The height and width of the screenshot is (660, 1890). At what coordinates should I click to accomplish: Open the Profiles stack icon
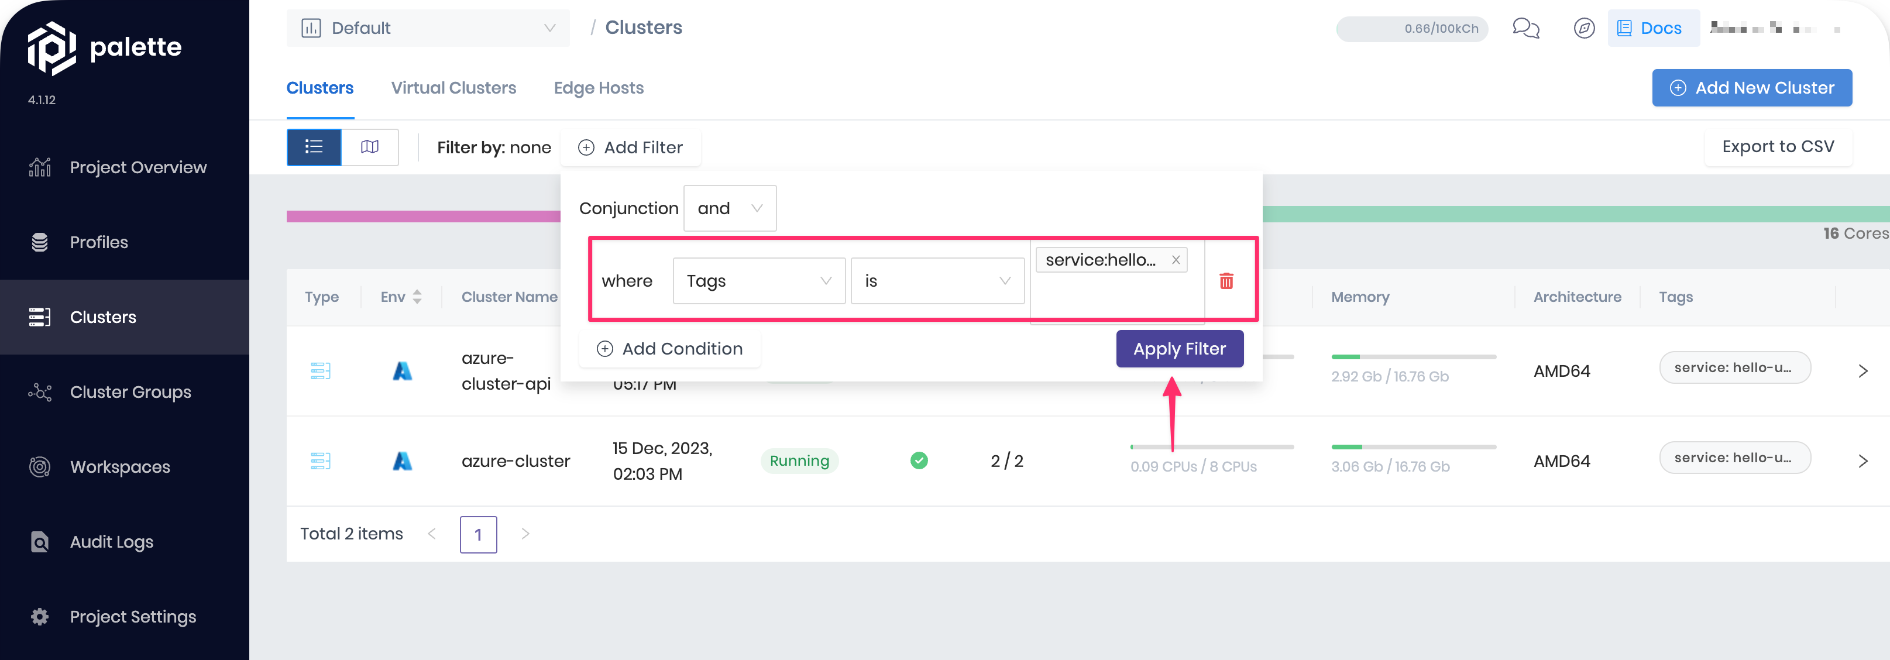click(x=40, y=242)
